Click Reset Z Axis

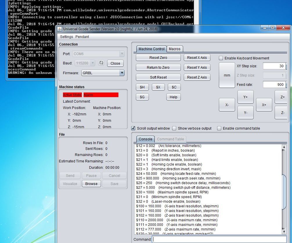[x=197, y=77]
